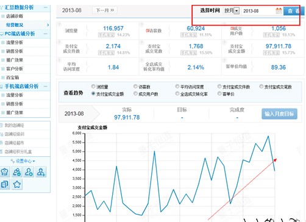Click the user-with-minus icon
306x222 pixels.
pyautogui.click(x=16, y=172)
